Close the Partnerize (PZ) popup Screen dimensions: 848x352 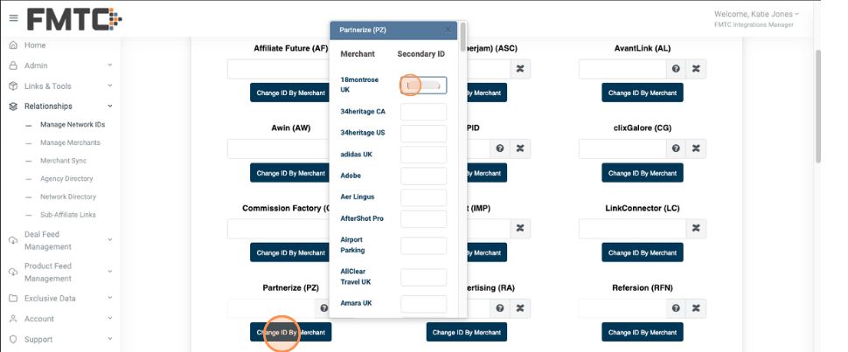pyautogui.click(x=448, y=30)
